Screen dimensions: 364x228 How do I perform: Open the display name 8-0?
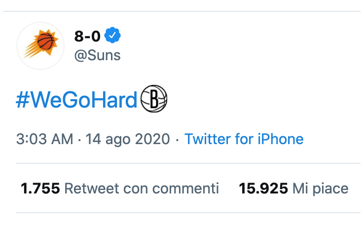[87, 36]
